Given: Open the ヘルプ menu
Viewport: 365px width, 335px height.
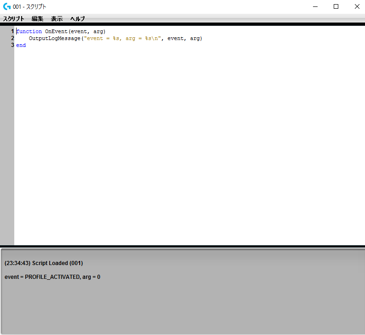Looking at the screenshot, I should click(77, 19).
